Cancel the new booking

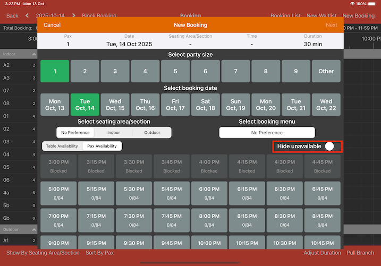click(x=52, y=25)
